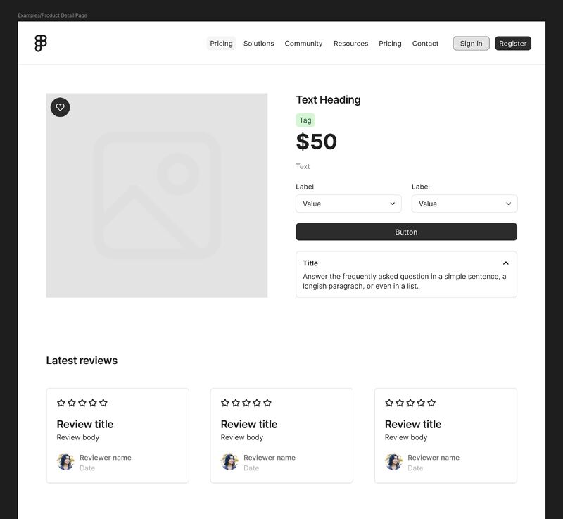Image resolution: width=563 pixels, height=519 pixels.
Task: Click the $50 price text
Action: coord(316,142)
